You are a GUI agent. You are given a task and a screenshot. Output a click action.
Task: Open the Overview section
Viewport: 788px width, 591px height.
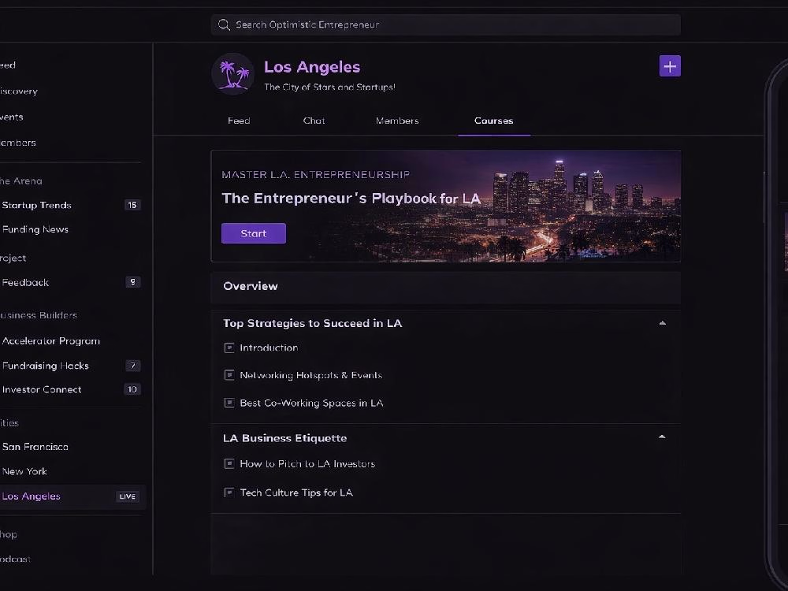pos(446,287)
